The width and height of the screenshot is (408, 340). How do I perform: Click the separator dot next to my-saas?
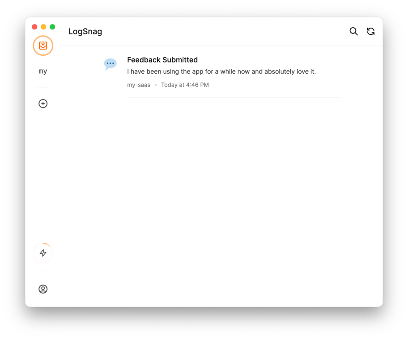coord(155,85)
